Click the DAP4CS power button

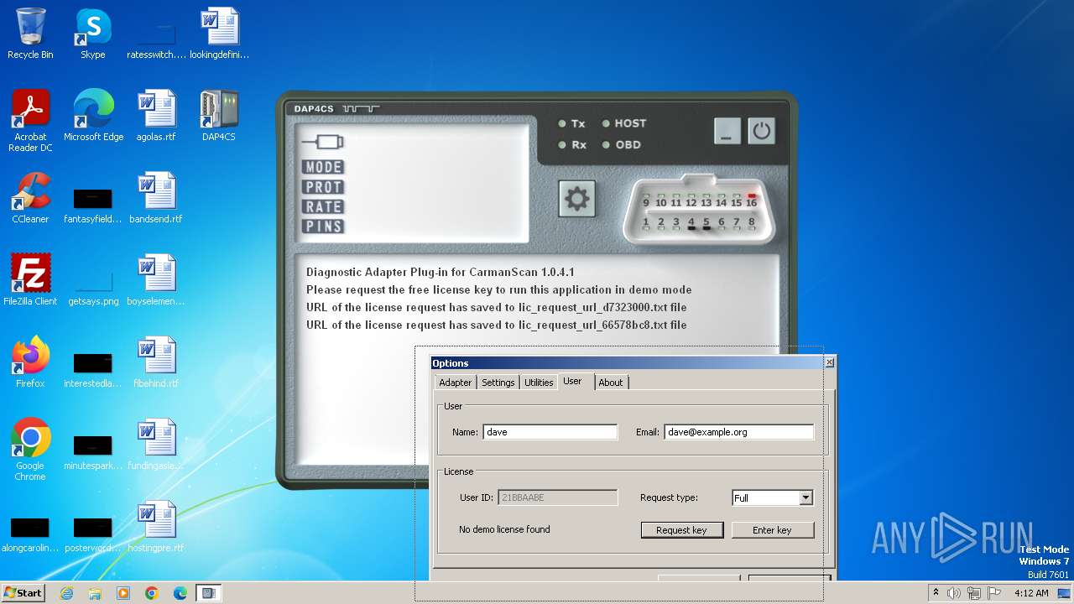(761, 131)
